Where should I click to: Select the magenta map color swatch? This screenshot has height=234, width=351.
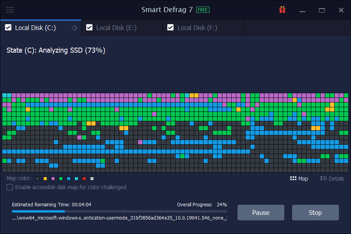tap(53, 178)
